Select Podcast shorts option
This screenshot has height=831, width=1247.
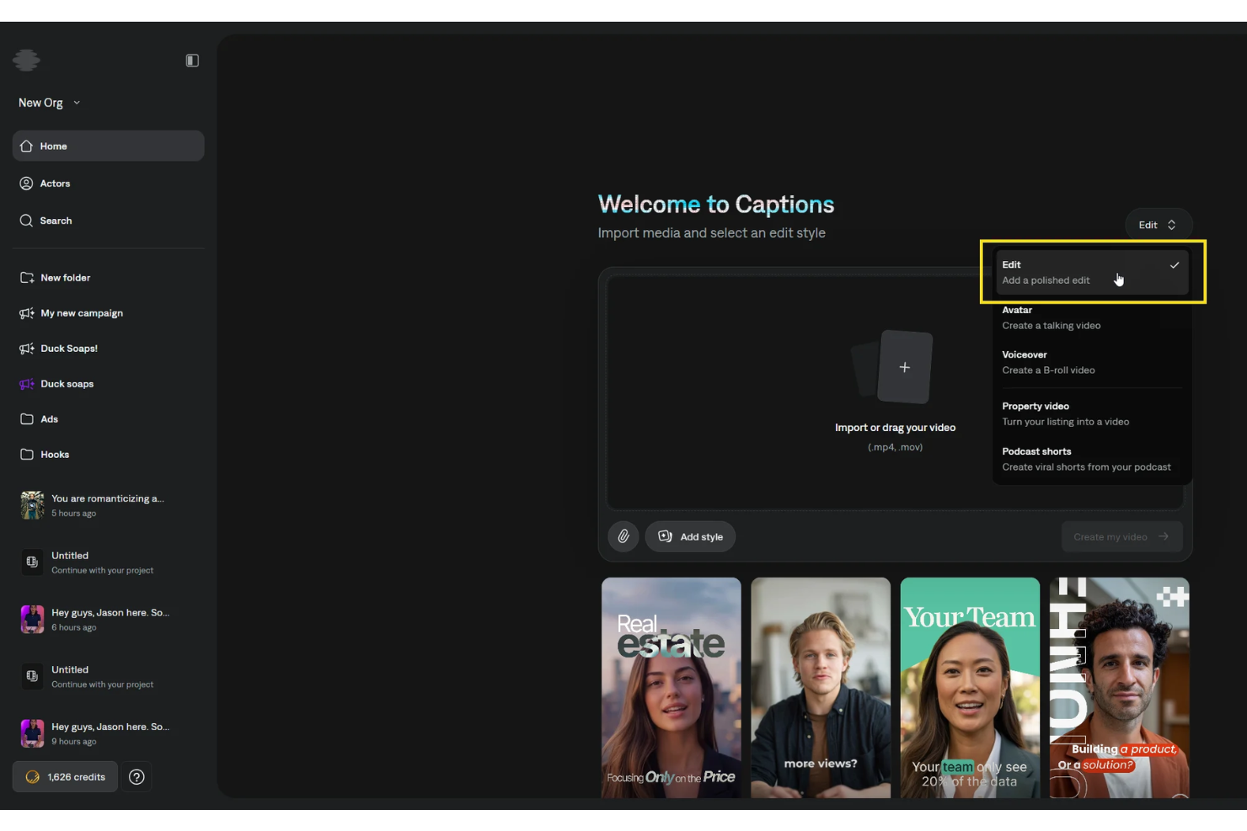[1092, 459]
